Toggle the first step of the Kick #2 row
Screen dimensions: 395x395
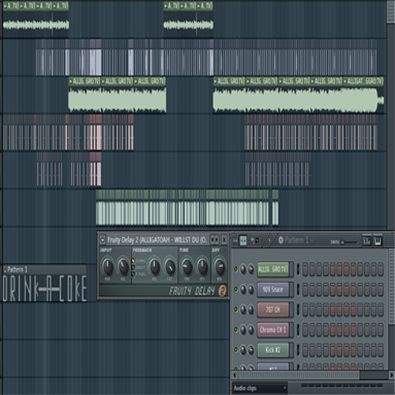305,350
